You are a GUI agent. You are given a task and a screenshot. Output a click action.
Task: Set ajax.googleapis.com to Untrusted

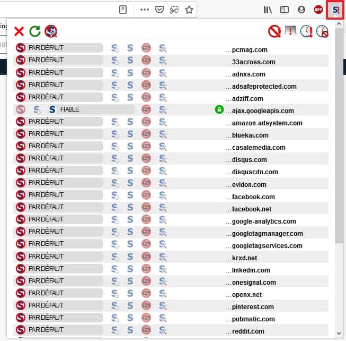coord(146,109)
